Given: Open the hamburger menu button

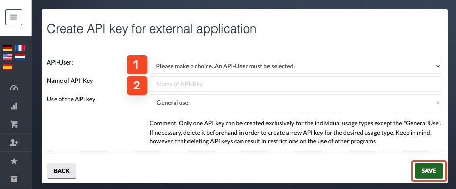Looking at the screenshot, I should point(14,17).
